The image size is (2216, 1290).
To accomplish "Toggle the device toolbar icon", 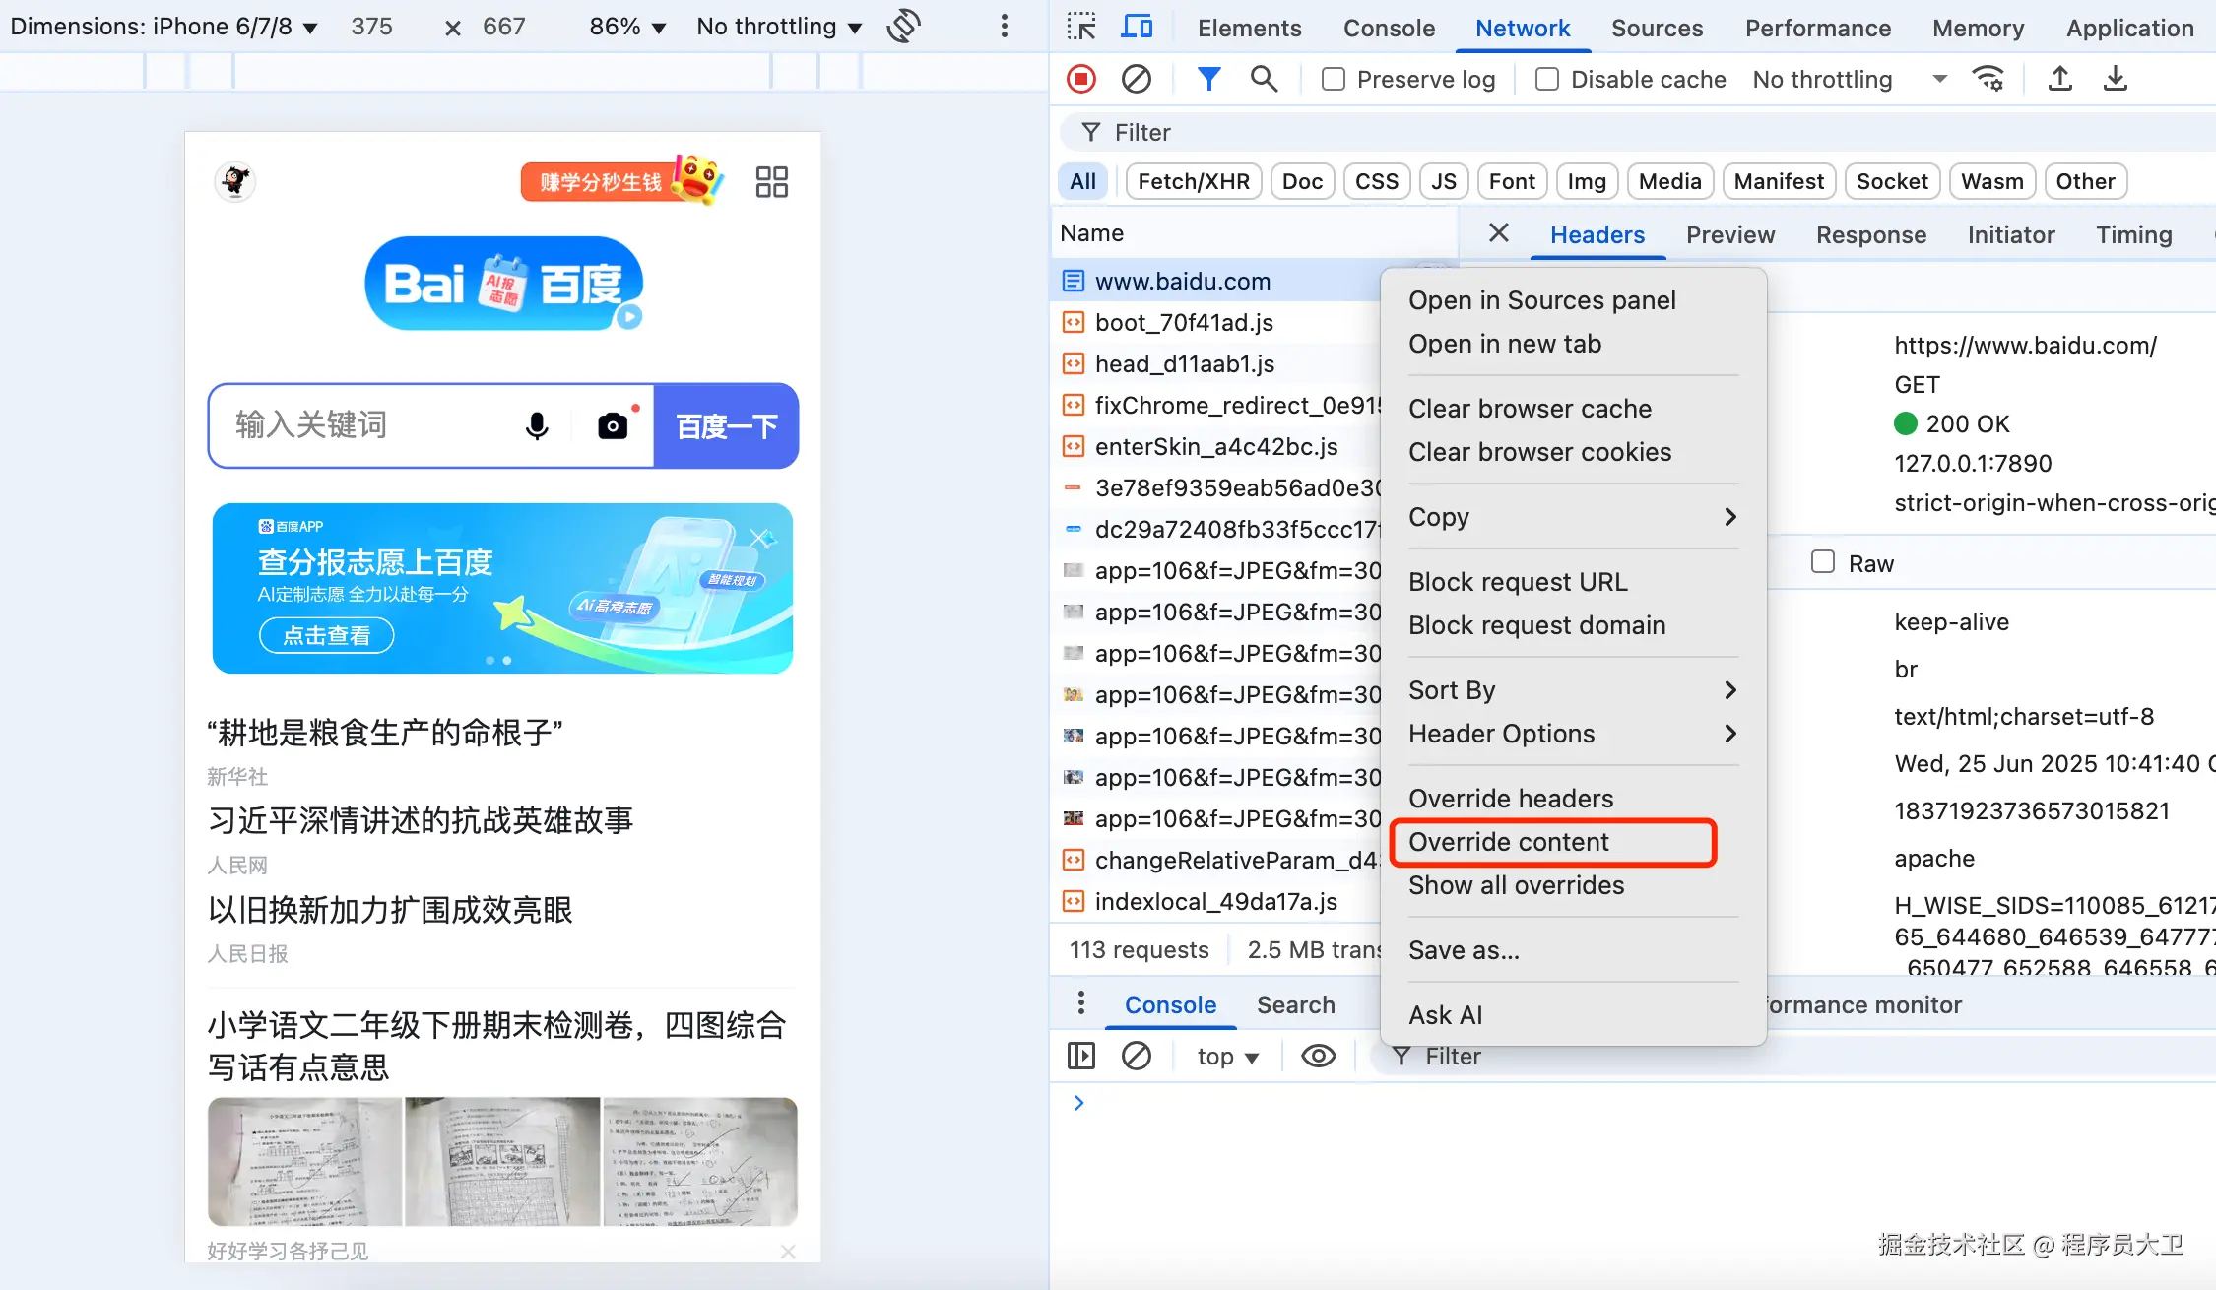I will [x=1137, y=27].
